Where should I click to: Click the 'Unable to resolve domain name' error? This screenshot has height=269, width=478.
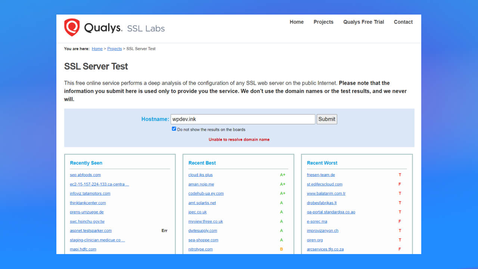pyautogui.click(x=239, y=139)
